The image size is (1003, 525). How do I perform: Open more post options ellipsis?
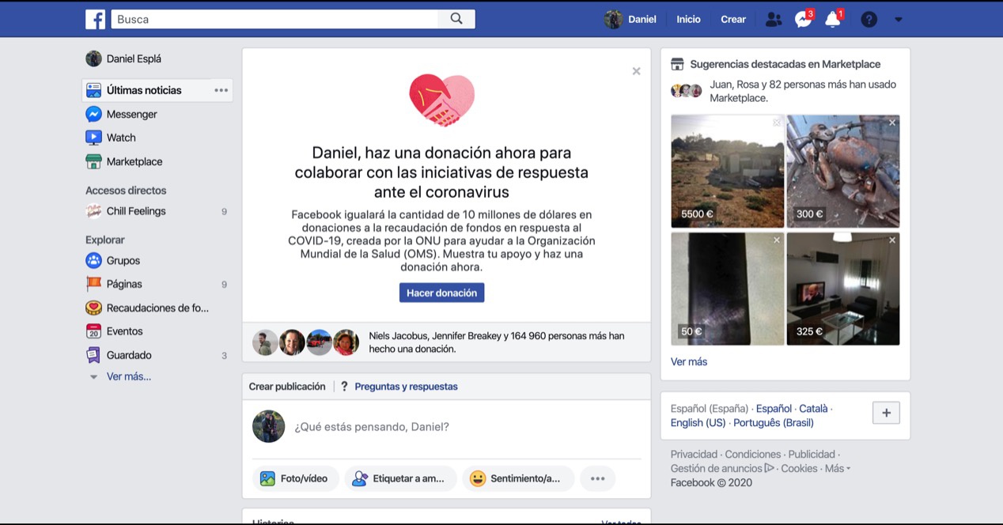pyautogui.click(x=597, y=478)
